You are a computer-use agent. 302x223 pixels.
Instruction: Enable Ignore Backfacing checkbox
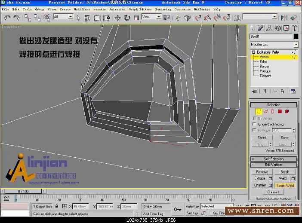[254, 124]
